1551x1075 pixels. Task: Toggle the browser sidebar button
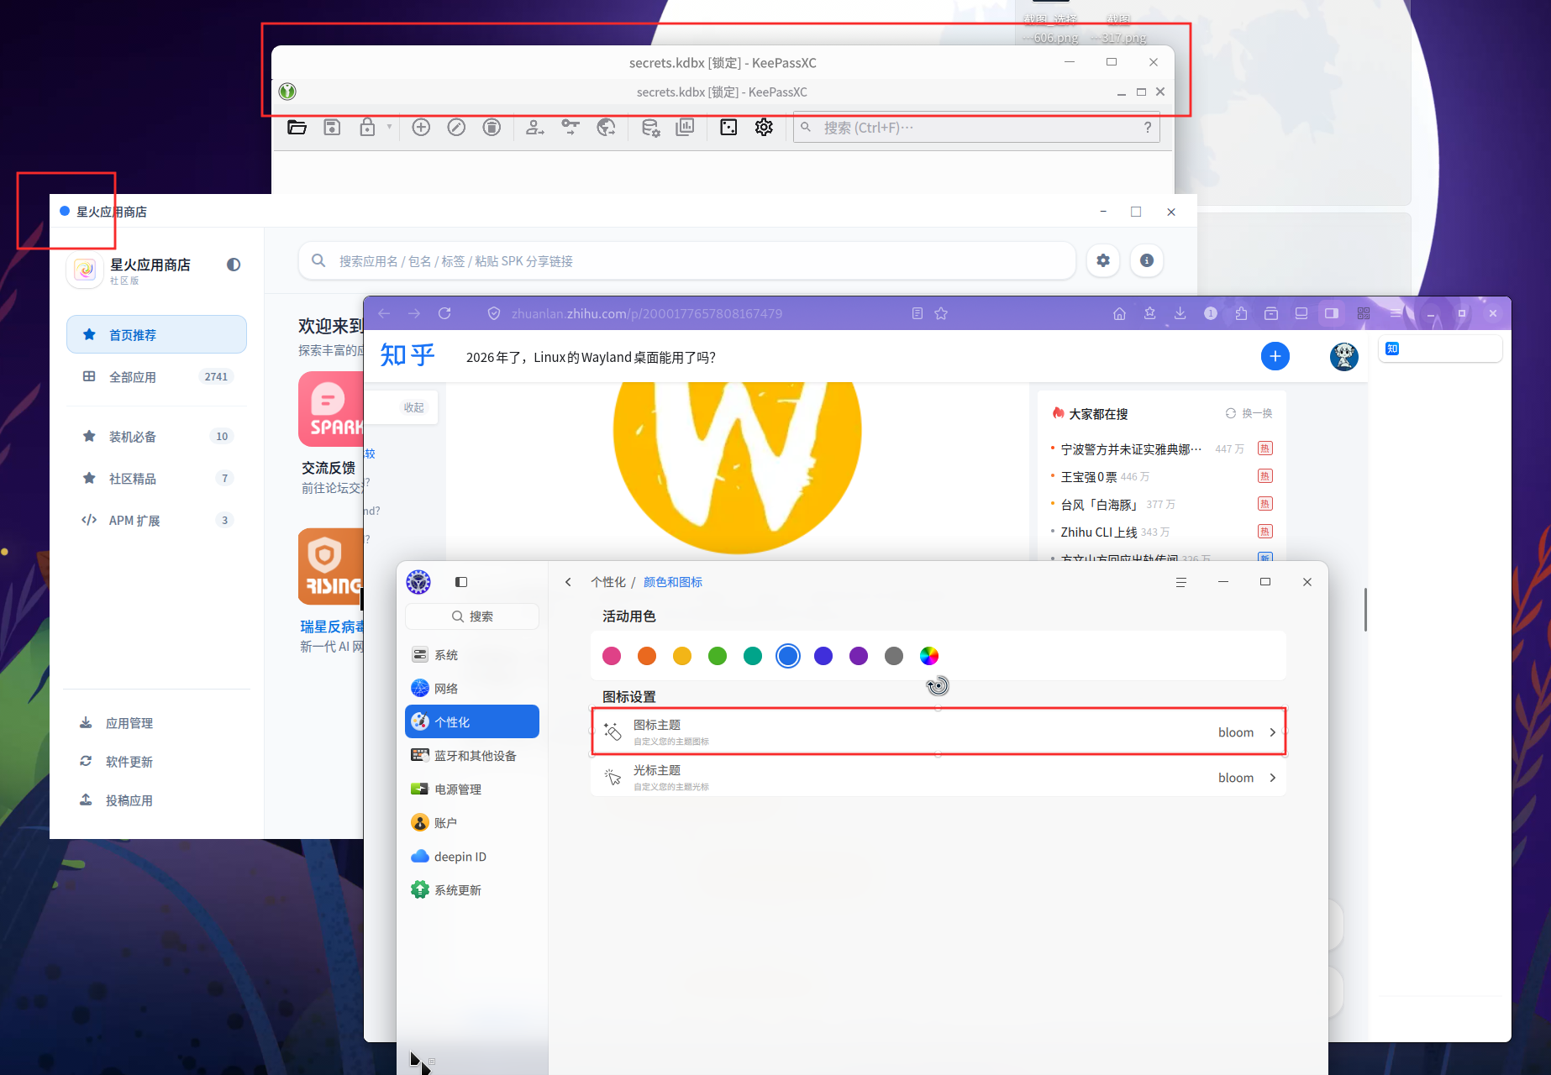(x=1332, y=313)
